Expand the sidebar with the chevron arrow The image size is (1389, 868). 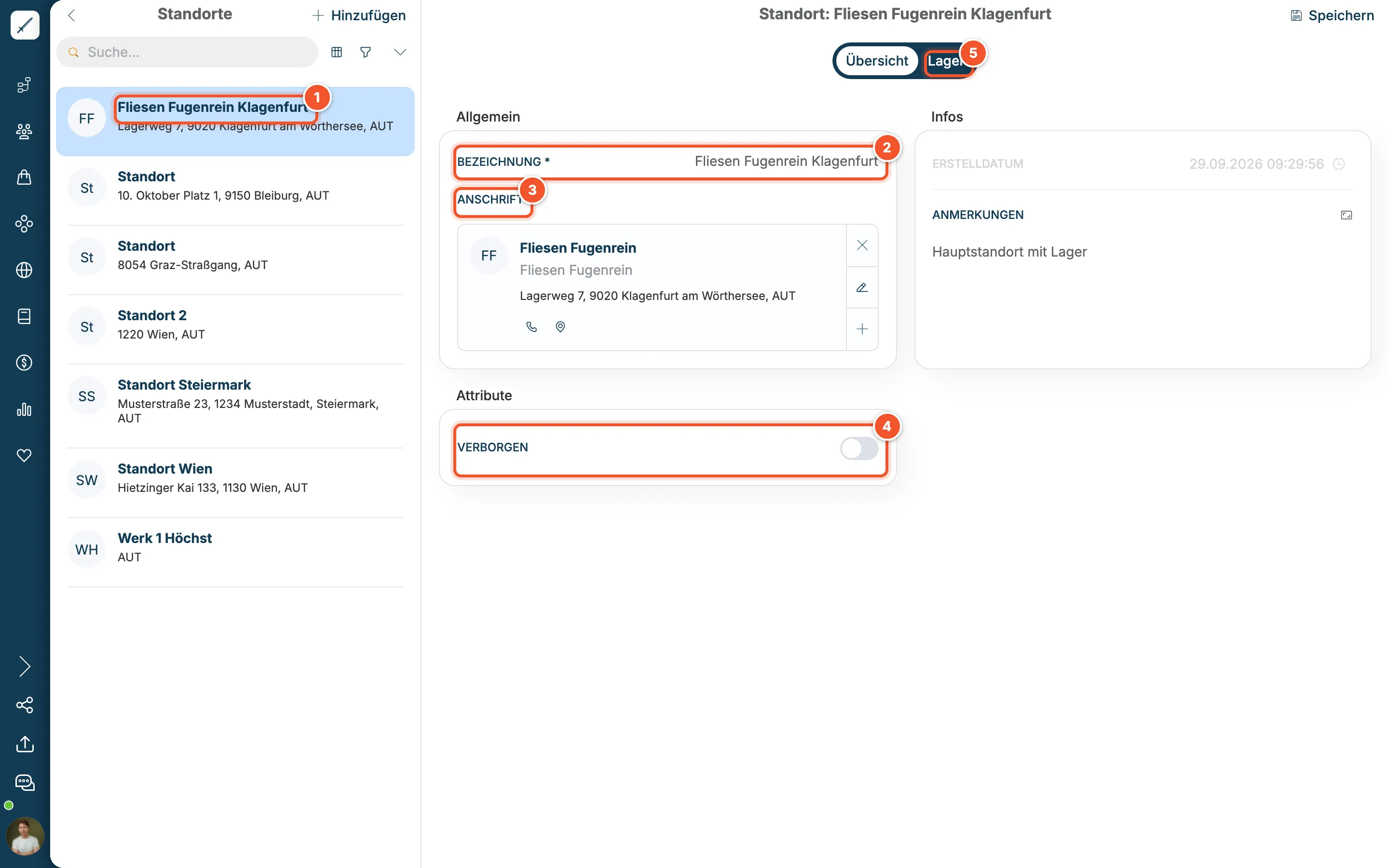tap(25, 666)
